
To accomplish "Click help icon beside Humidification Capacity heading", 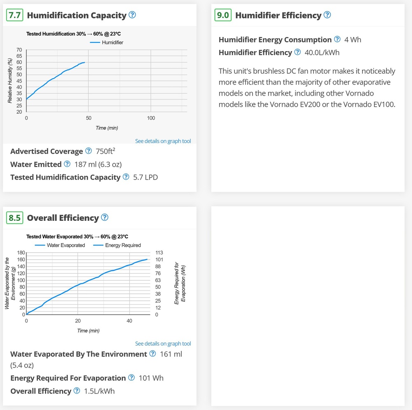I will pyautogui.click(x=132, y=15).
